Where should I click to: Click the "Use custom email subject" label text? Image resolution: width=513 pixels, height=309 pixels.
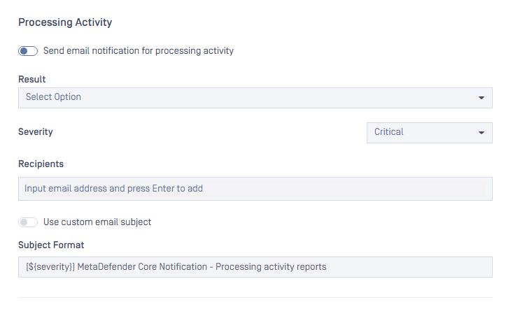(x=97, y=222)
